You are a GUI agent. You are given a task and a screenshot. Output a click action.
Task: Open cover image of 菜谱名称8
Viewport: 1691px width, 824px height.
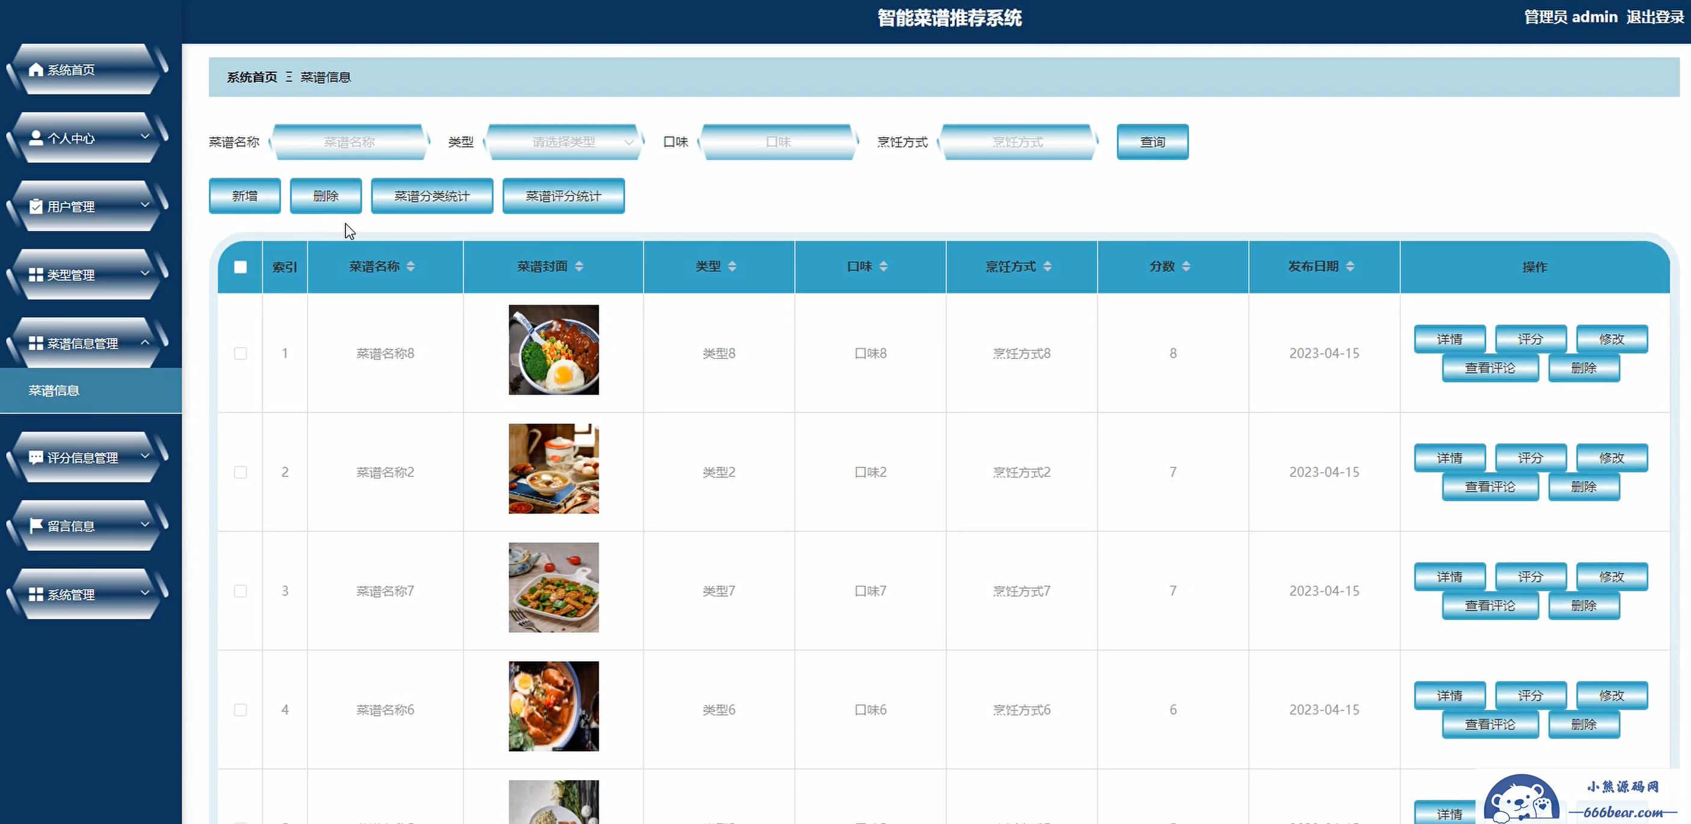pos(554,349)
